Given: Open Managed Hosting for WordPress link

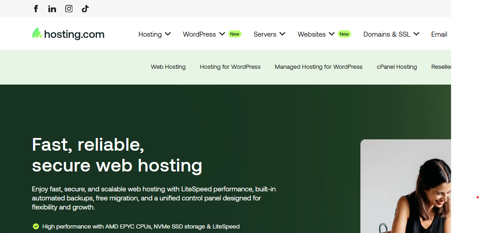Looking at the screenshot, I should [319, 67].
